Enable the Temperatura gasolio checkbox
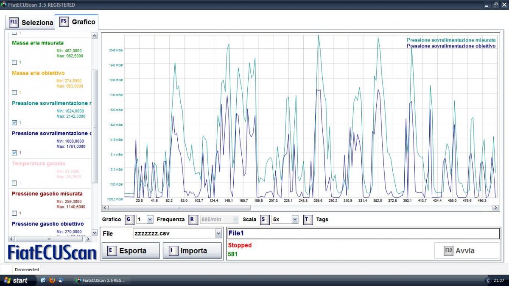 (x=14, y=183)
